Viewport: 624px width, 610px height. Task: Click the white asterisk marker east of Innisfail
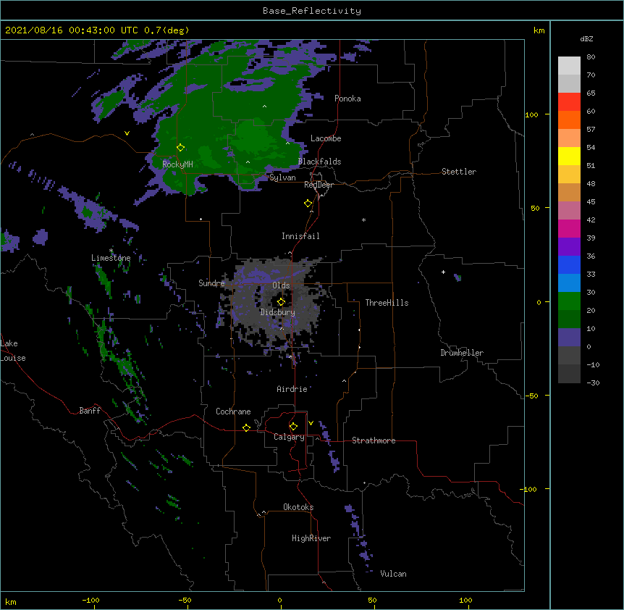coord(363,220)
